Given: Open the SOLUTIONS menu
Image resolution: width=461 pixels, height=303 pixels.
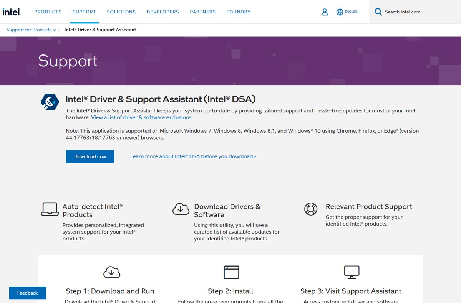Looking at the screenshot, I should click(x=121, y=12).
